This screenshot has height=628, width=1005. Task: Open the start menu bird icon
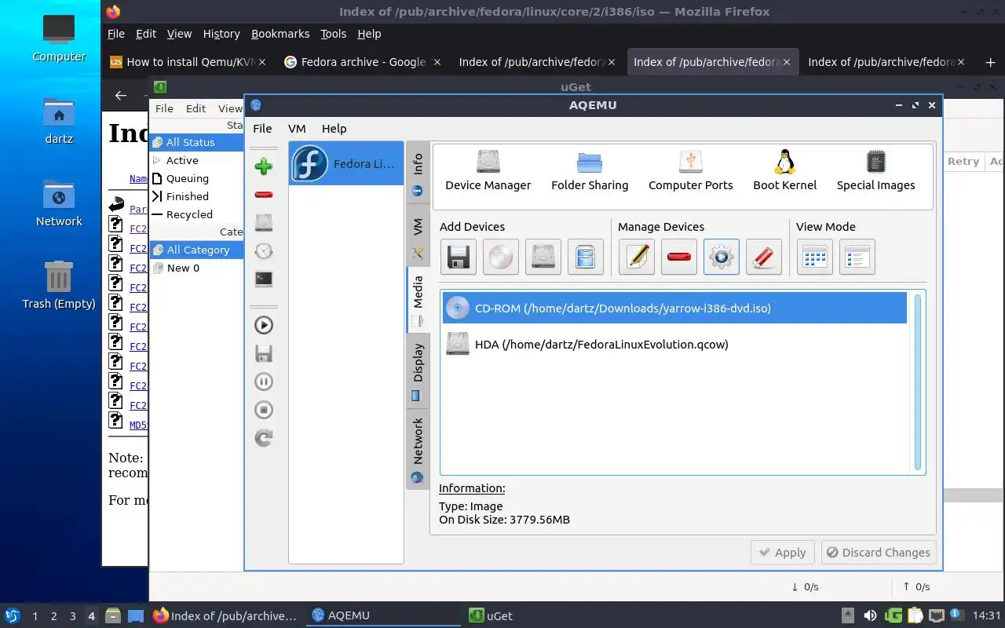pyautogui.click(x=13, y=615)
